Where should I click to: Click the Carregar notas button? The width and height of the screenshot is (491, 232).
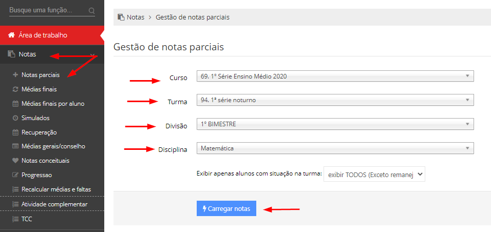[226, 208]
